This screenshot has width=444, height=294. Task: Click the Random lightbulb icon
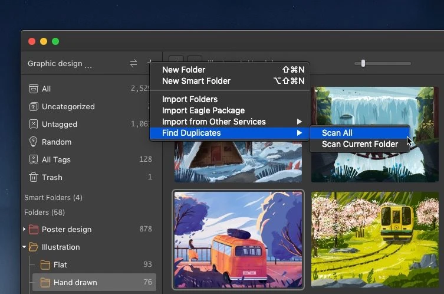point(34,142)
